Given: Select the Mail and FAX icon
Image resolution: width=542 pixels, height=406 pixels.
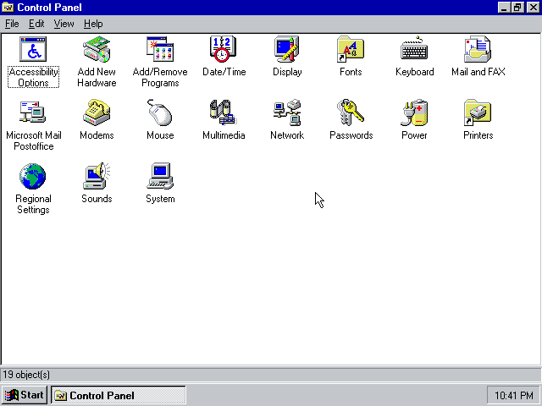Looking at the screenshot, I should (x=478, y=49).
